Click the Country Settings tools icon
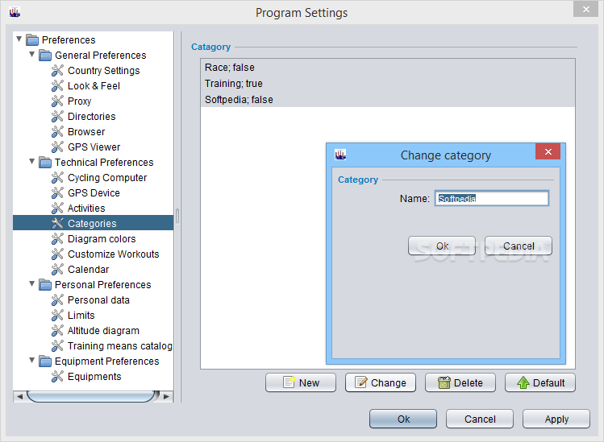604x442 pixels. point(57,70)
